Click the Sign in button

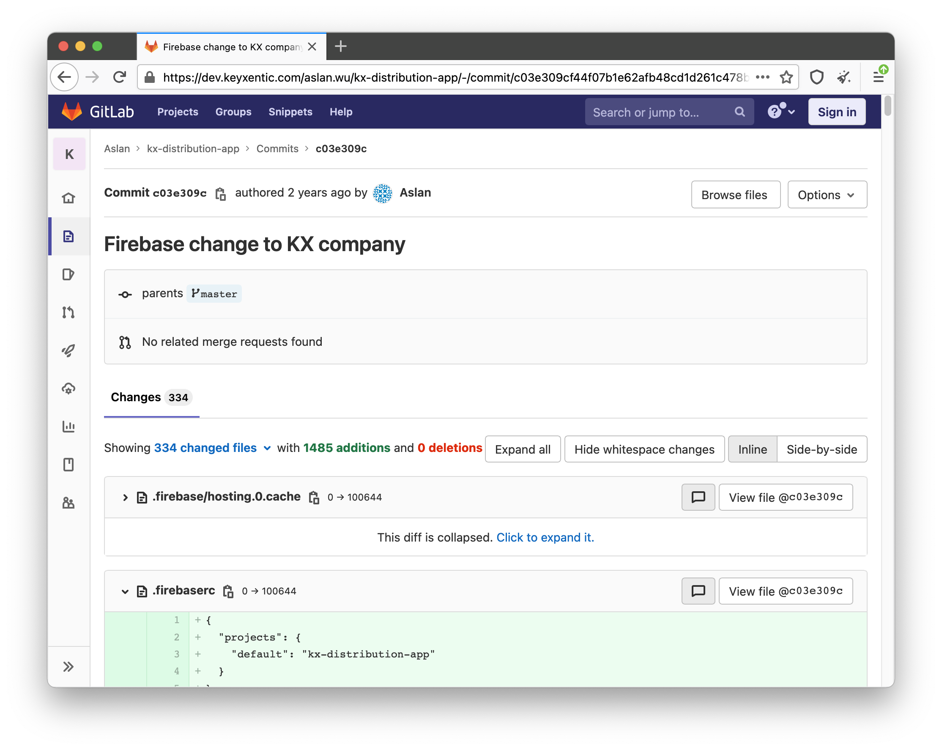click(x=837, y=112)
